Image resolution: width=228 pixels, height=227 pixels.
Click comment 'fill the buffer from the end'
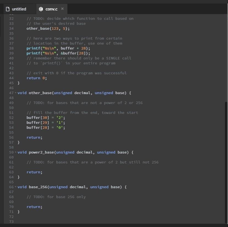click(83, 113)
